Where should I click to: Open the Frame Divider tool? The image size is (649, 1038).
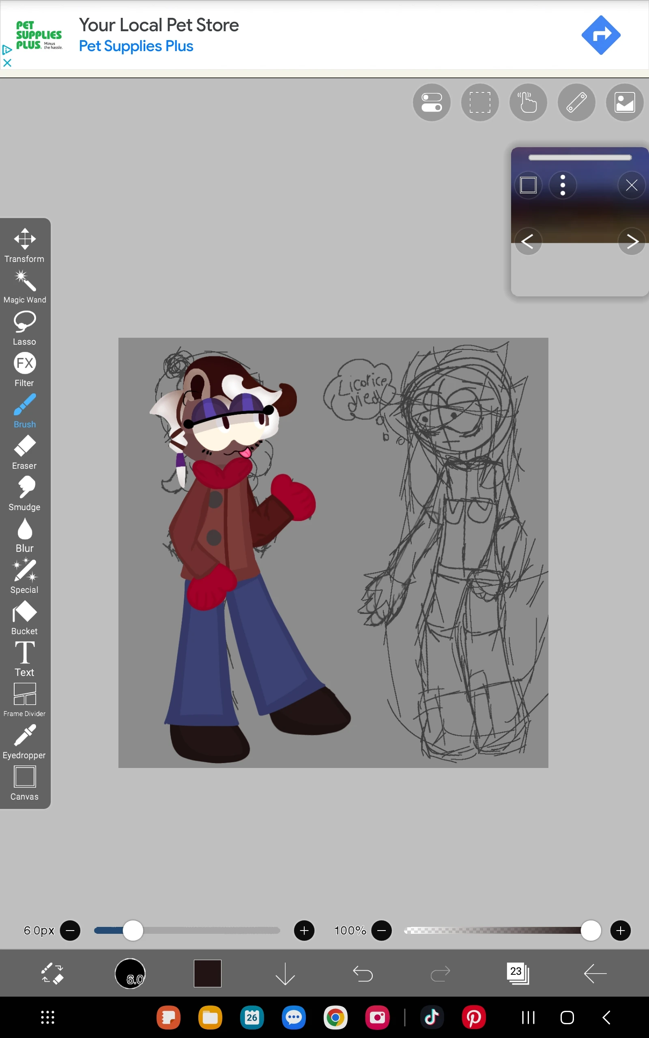(24, 695)
